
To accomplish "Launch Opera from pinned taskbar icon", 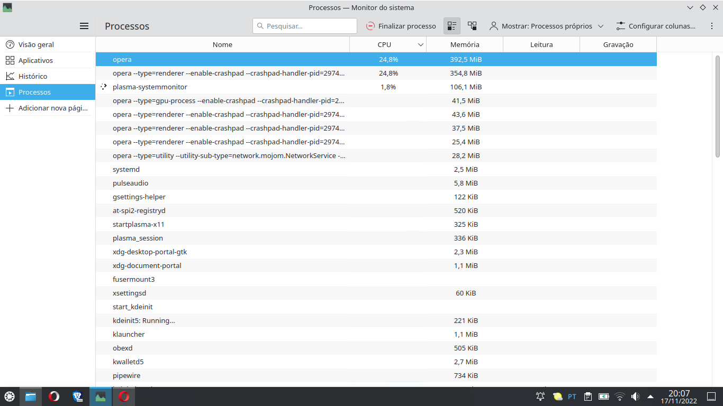I will click(x=54, y=396).
